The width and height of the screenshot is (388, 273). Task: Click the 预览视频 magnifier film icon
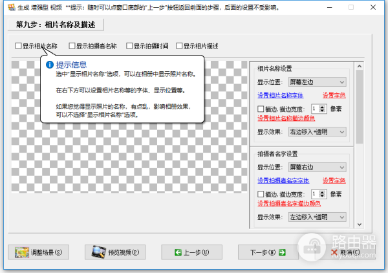point(98,252)
